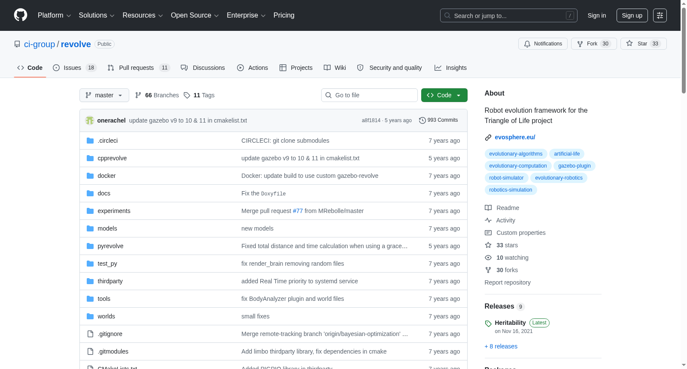
Task: Click the onerachel avatar image
Action: (x=90, y=120)
